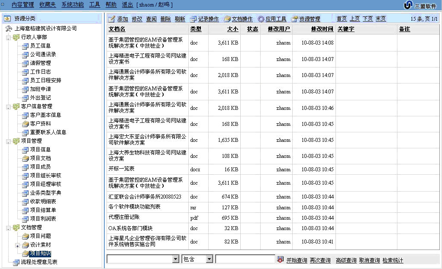
Task: Select the OA系统各部门模块 document row
Action: [x=273, y=228]
